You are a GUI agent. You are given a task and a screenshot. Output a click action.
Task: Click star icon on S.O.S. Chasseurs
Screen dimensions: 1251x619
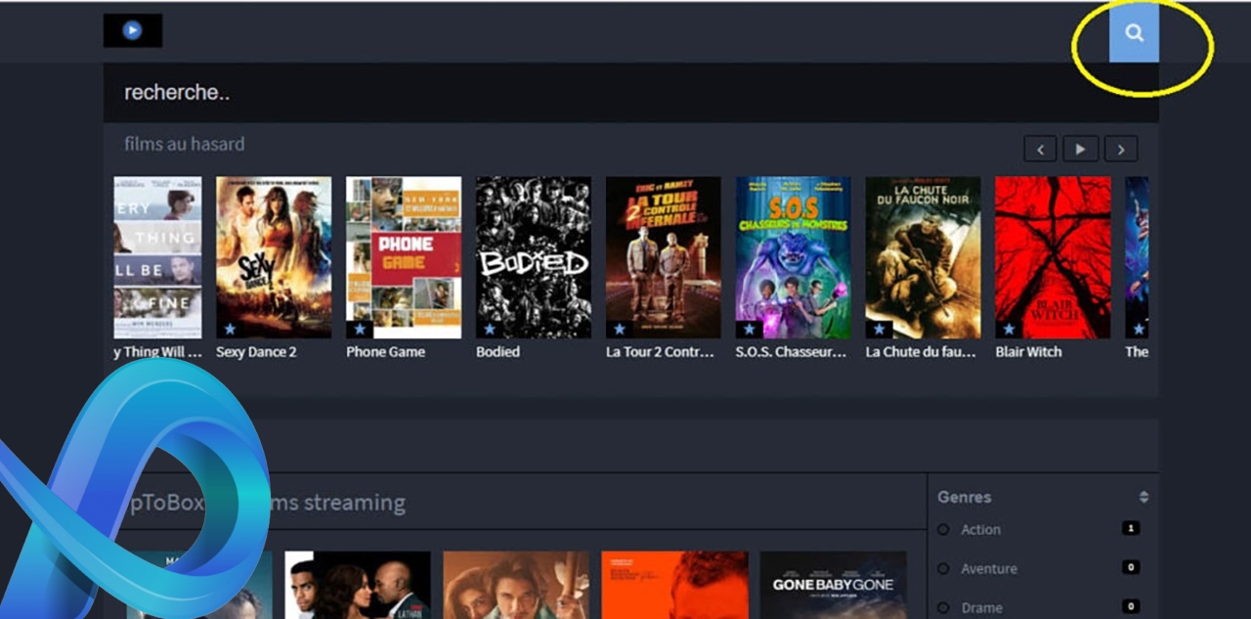pyautogui.click(x=750, y=329)
